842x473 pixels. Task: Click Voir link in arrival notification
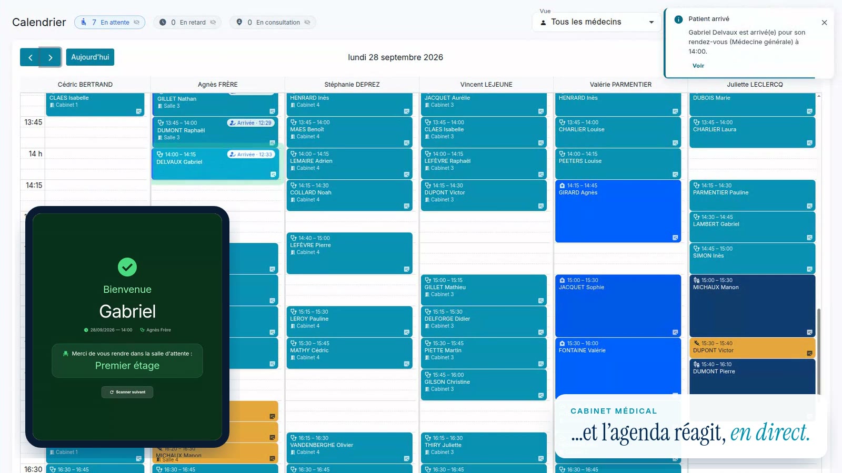point(698,66)
